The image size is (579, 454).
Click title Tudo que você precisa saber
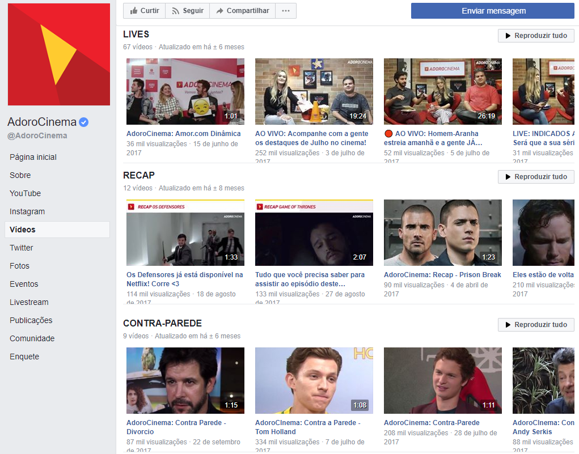310,279
